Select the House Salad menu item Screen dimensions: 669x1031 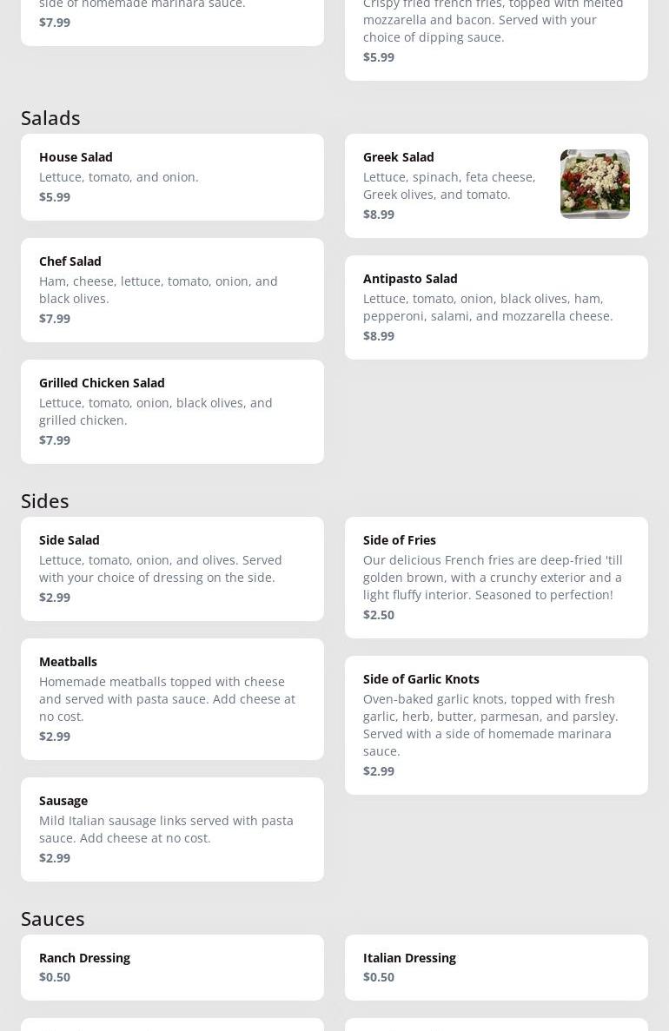172,177
